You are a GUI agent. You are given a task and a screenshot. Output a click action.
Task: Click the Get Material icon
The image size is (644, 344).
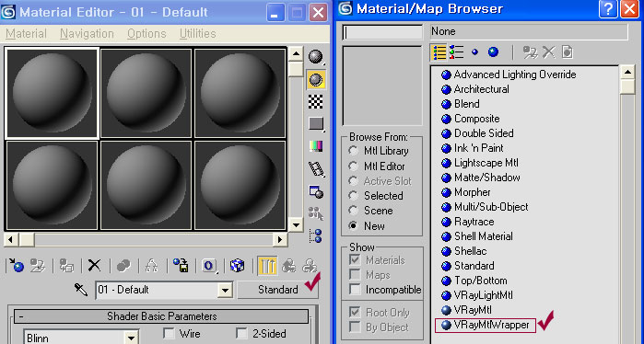coord(17,266)
